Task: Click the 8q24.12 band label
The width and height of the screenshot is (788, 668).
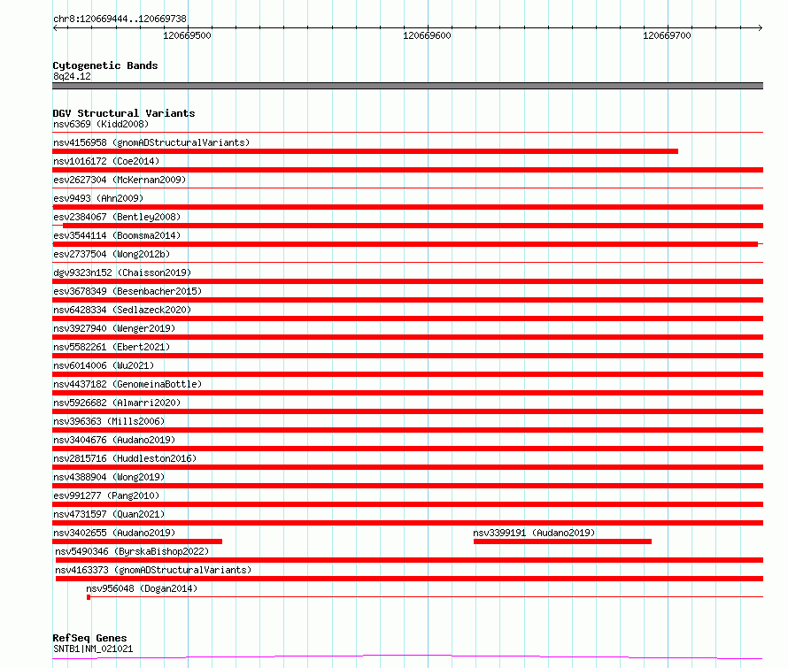Action: click(72, 76)
